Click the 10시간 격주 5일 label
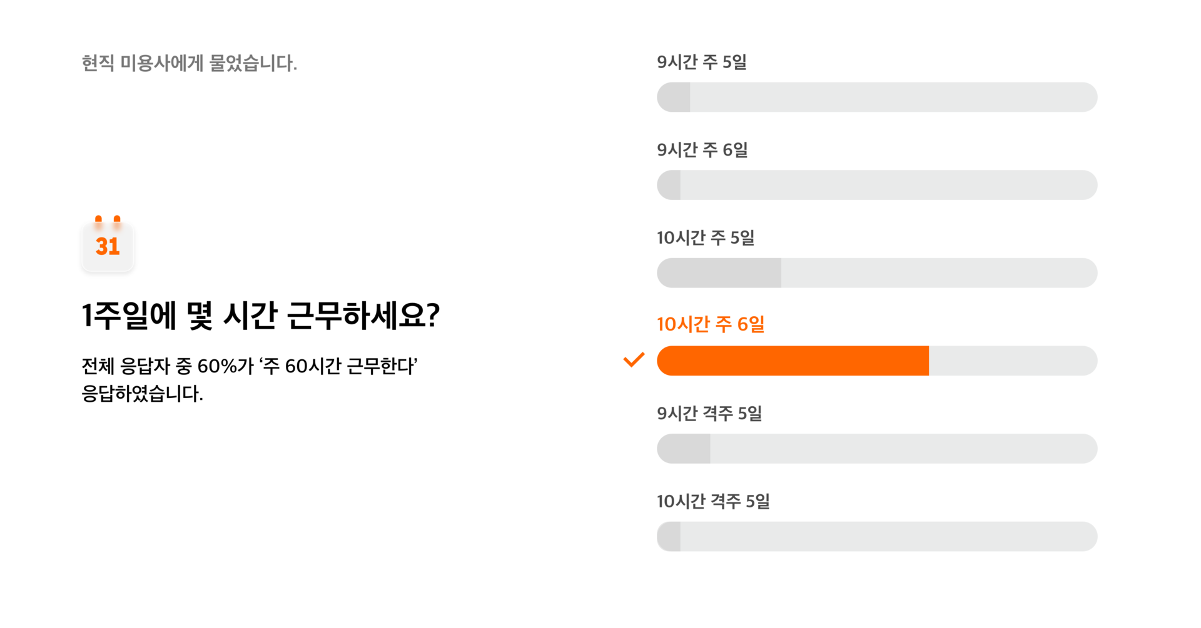This screenshot has height=628, width=1201. coord(713,501)
